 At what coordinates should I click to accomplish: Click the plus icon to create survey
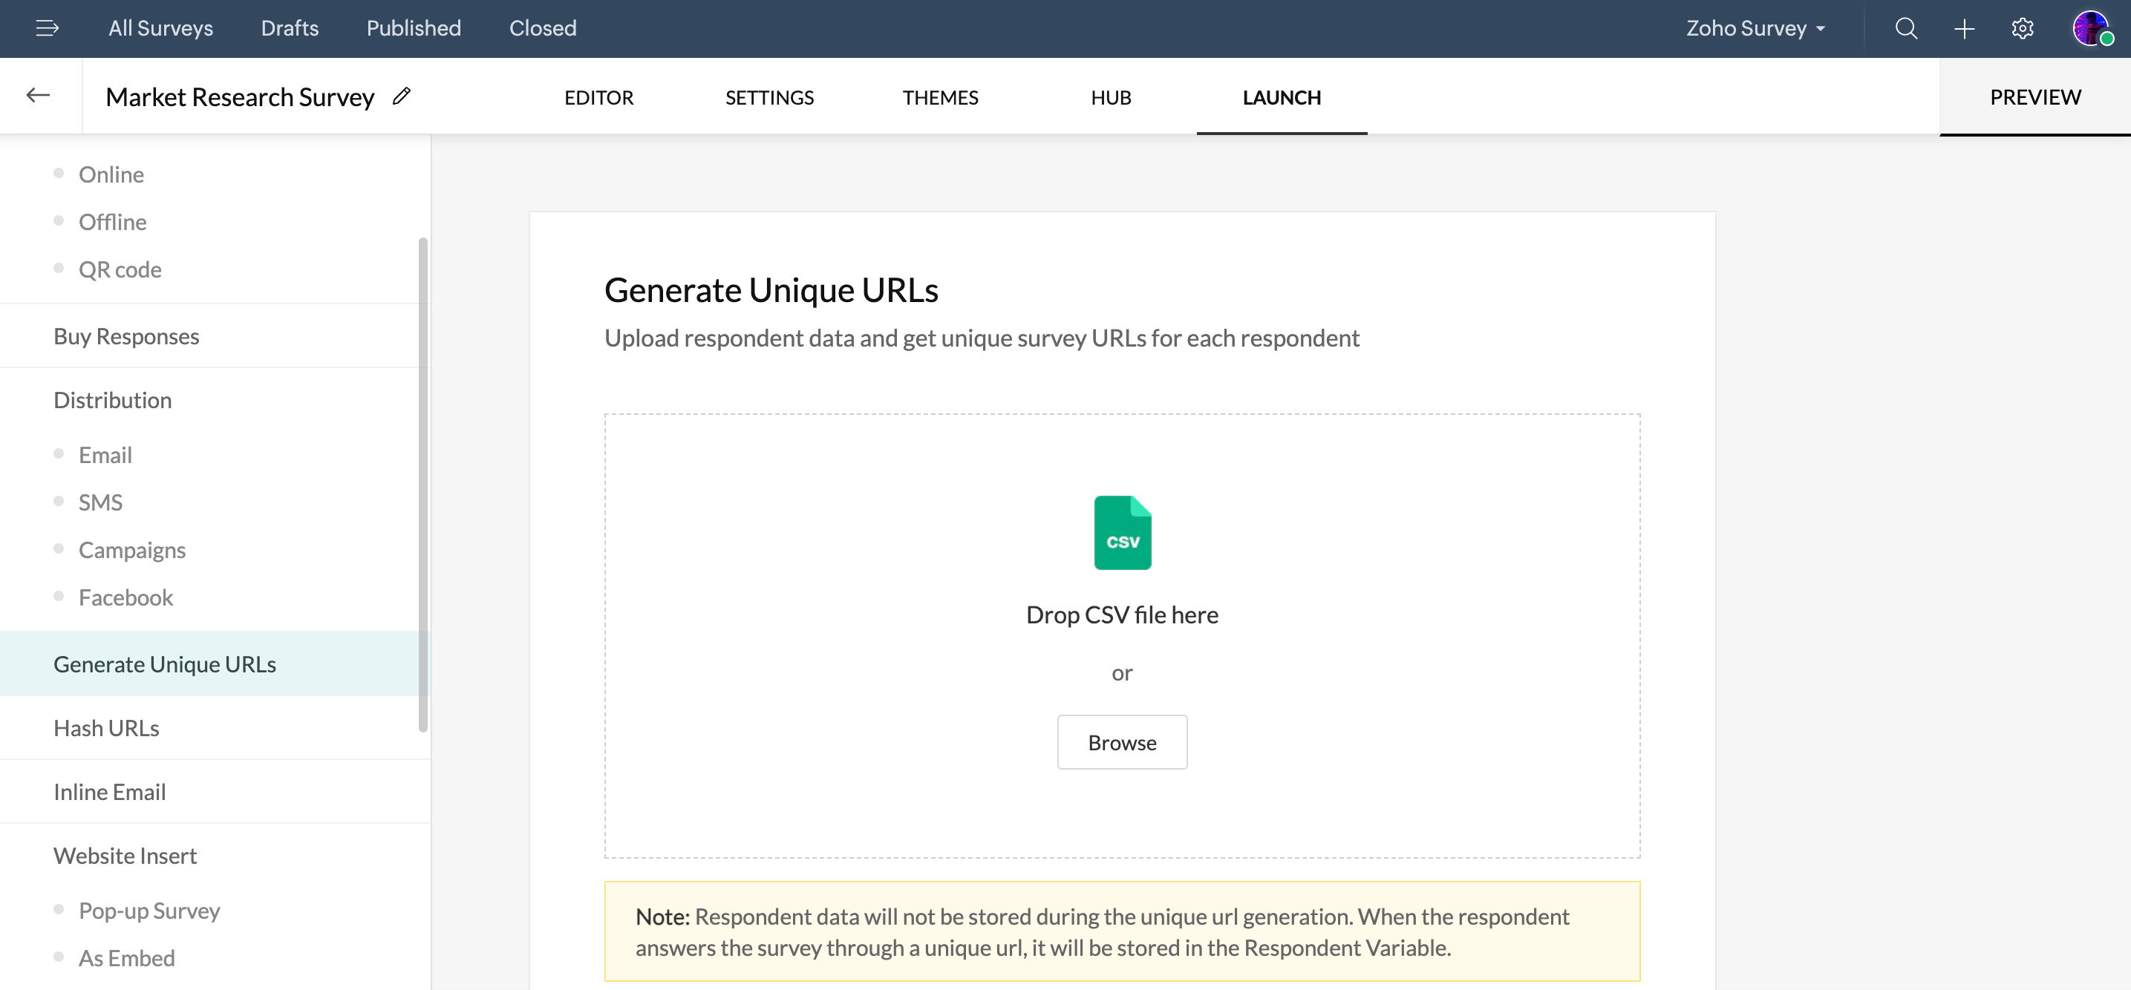click(1964, 28)
